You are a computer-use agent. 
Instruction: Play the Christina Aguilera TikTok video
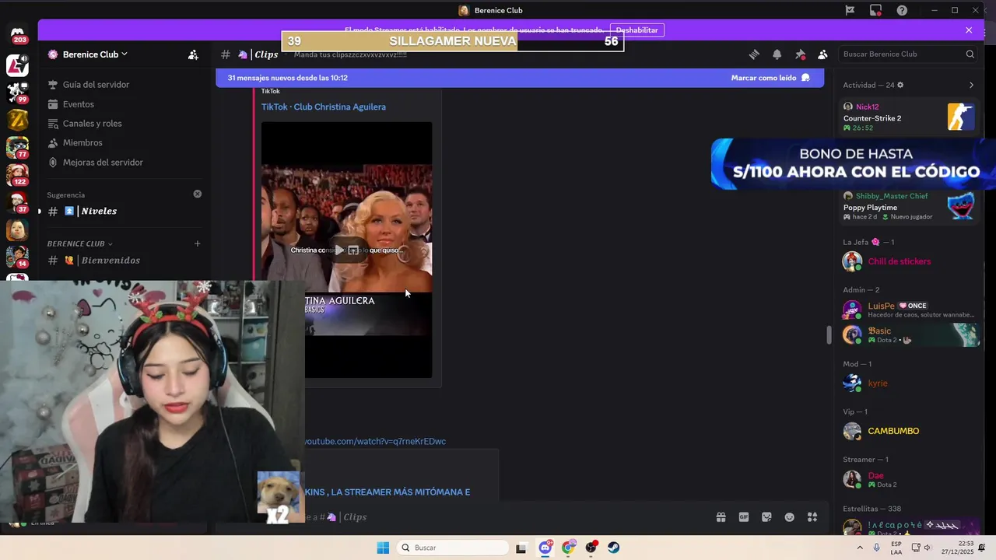coord(338,250)
